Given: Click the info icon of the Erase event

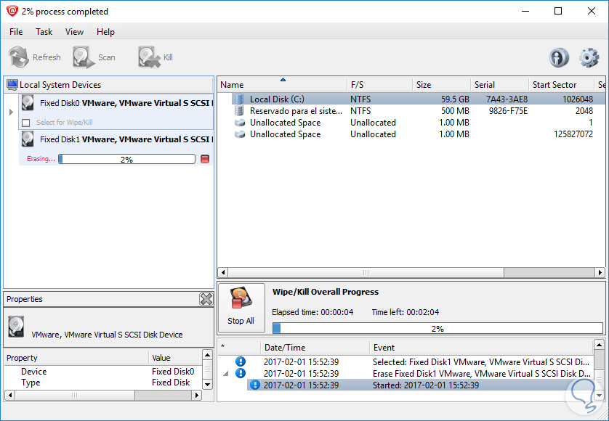Looking at the screenshot, I should pos(241,373).
